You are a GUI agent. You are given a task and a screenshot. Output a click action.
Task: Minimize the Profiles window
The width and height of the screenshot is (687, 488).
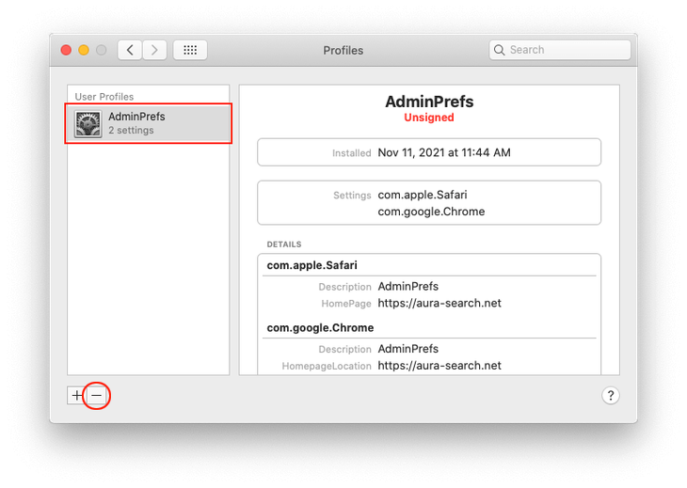click(84, 50)
